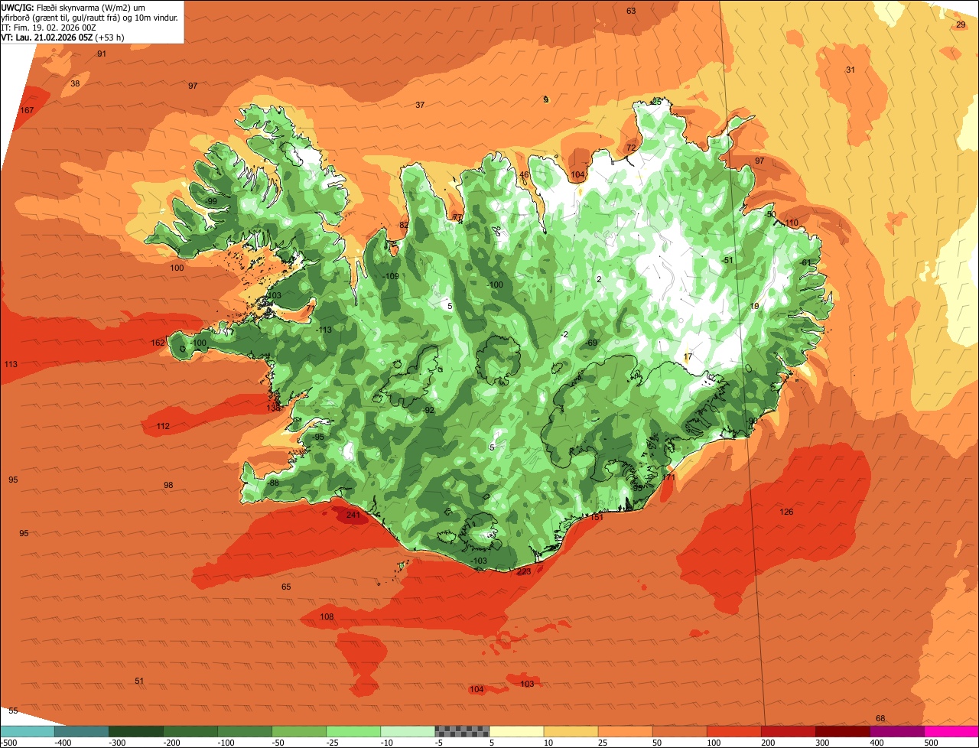The image size is (979, 748).
Task: Click the -88 value on Reykjanes peninsula
Action: coord(273,483)
